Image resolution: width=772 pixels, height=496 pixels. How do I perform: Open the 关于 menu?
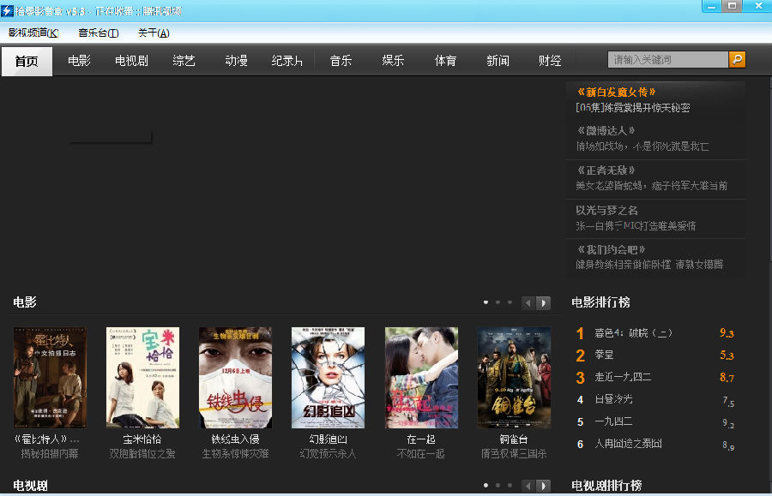click(154, 33)
